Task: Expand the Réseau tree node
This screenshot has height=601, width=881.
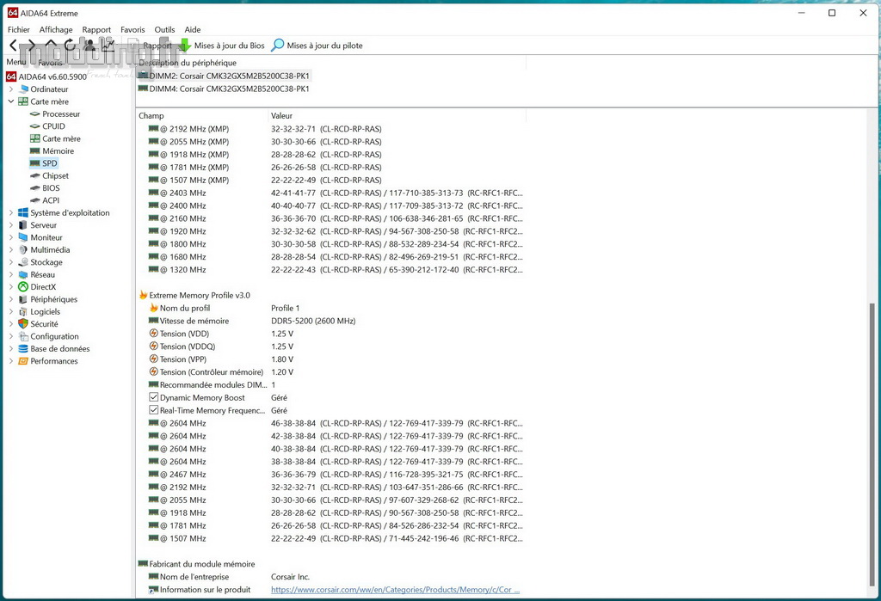Action: click(10, 274)
